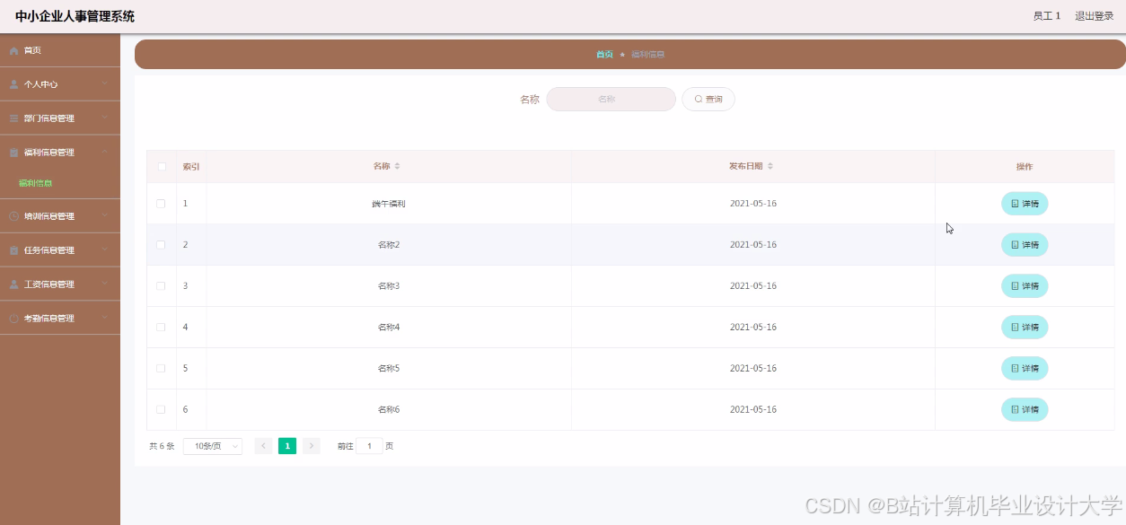
Task: Collapse 福利信息管理 using its chevron
Action: tap(104, 152)
